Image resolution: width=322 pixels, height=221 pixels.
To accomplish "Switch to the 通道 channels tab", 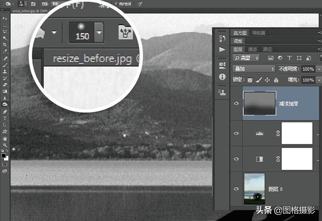I will click(x=253, y=49).
